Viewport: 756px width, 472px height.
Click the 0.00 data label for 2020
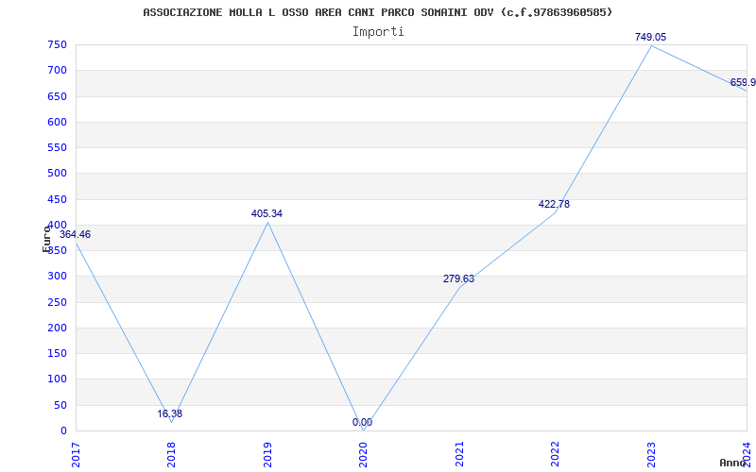pos(362,422)
